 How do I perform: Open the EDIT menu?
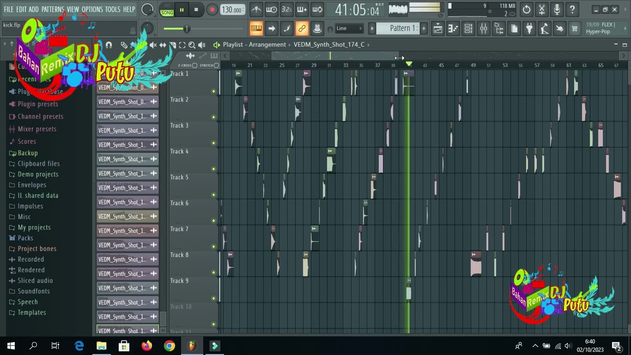(21, 9)
